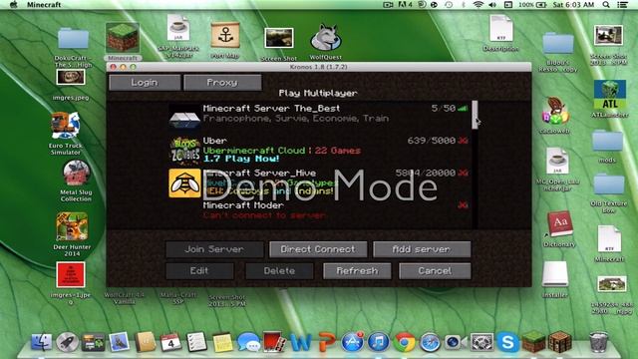
Task: Open Spotlight search in menu bar
Action: pos(606,4)
